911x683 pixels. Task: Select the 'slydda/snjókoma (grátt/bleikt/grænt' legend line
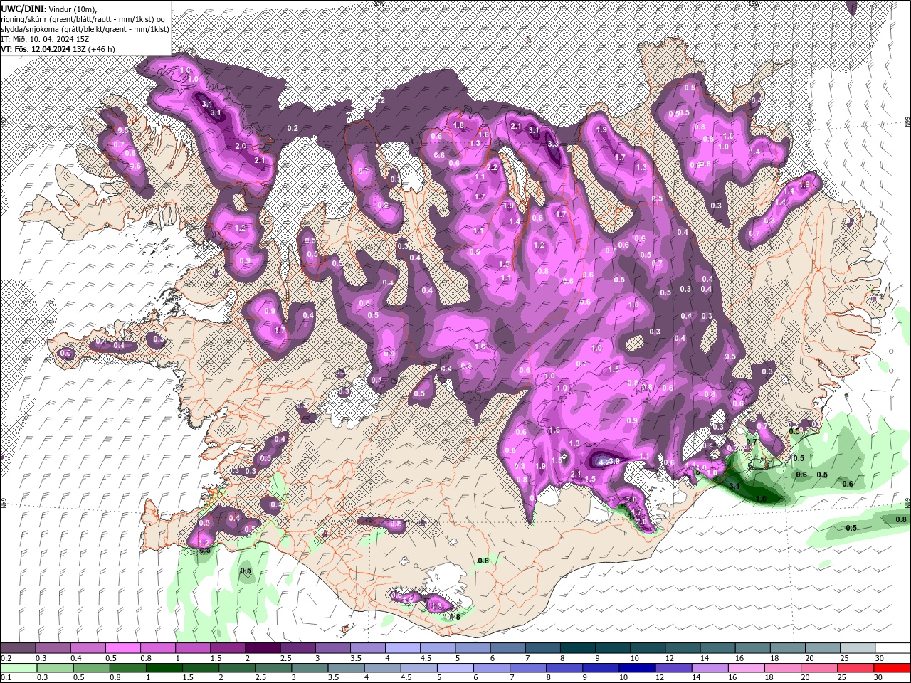[x=85, y=28]
